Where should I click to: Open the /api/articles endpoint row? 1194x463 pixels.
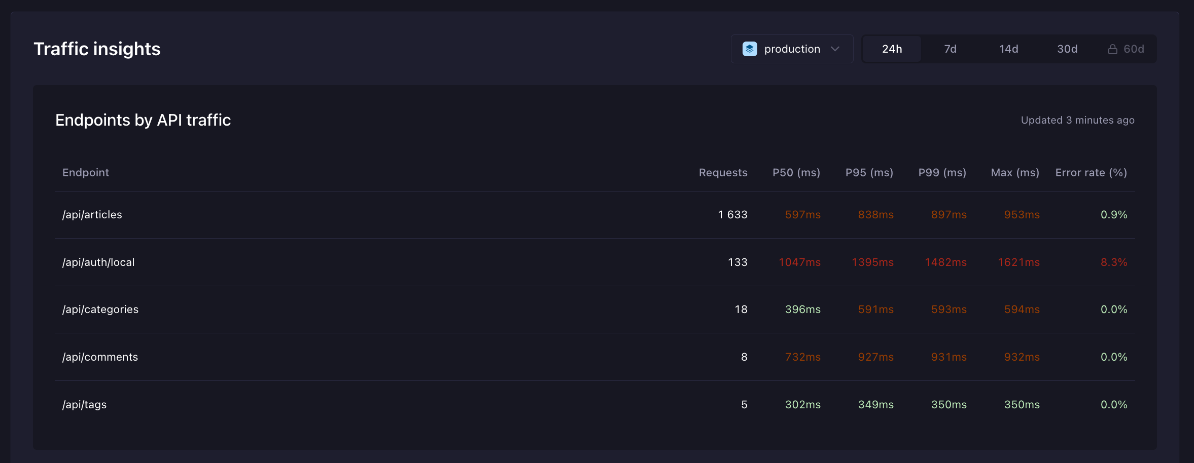[x=594, y=215]
